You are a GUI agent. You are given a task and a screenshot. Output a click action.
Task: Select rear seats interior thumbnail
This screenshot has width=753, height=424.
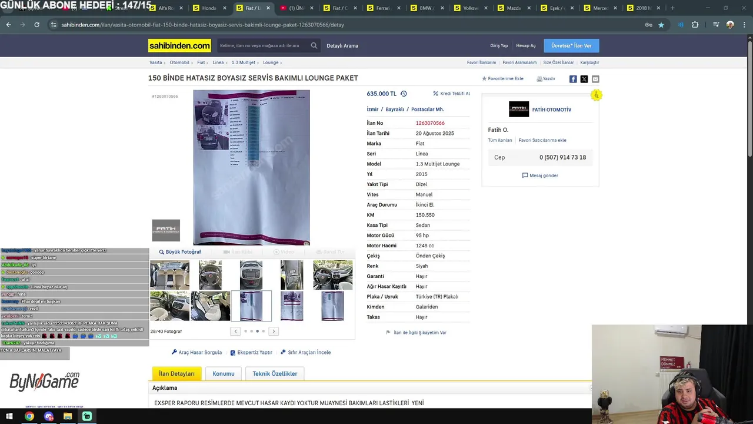click(x=169, y=275)
